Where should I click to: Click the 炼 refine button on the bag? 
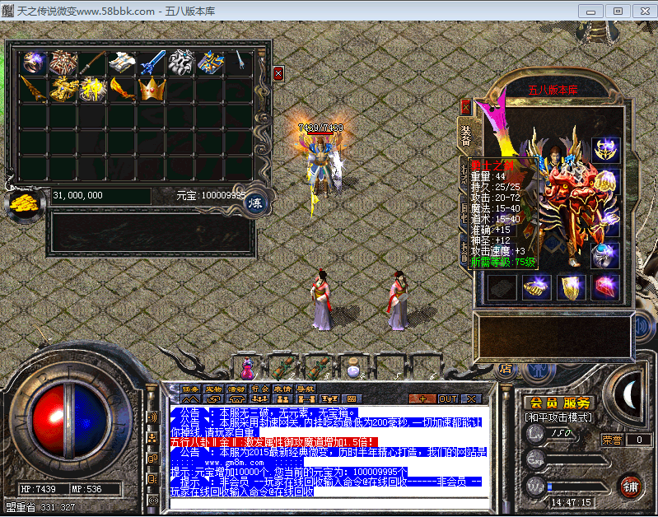255,203
